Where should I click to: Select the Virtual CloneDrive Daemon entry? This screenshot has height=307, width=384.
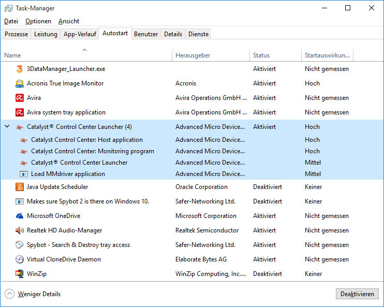(x=64, y=259)
